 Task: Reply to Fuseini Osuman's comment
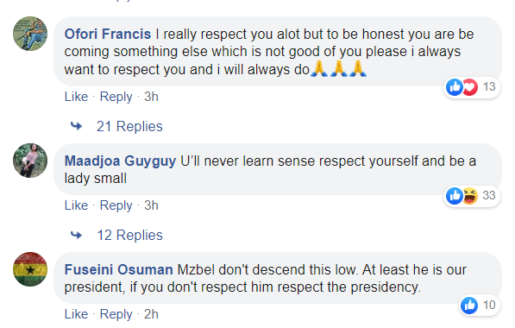pos(116,314)
